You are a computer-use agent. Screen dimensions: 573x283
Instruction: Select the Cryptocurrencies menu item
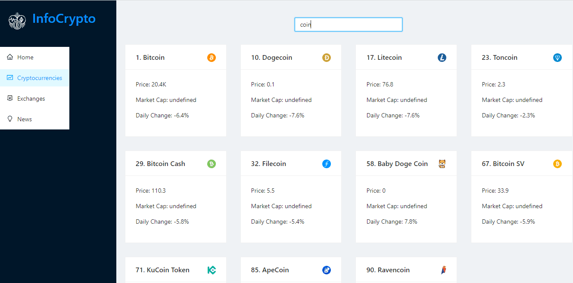(34, 78)
